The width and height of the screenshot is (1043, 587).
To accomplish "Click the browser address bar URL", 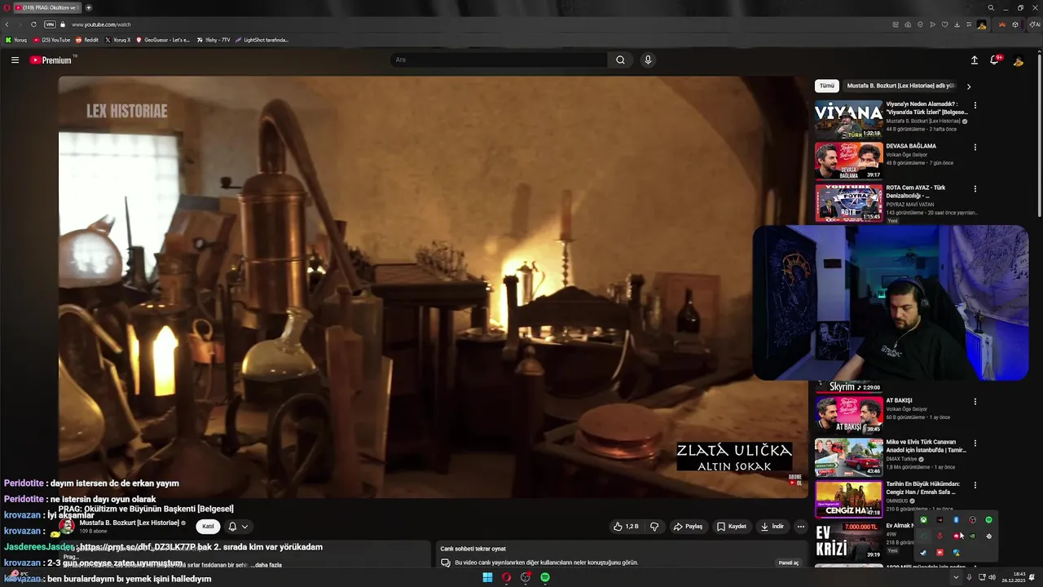I will click(x=101, y=24).
